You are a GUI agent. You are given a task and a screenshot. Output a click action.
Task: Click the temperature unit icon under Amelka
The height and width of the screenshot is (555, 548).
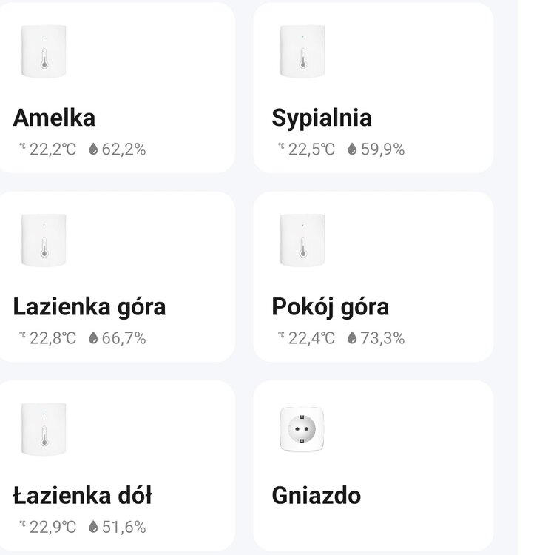click(x=22, y=148)
